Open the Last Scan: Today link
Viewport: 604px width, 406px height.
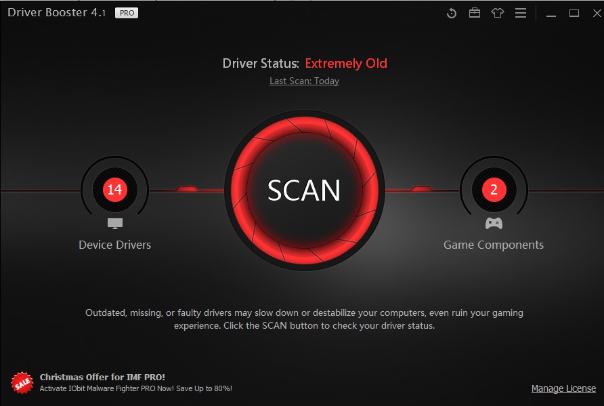[304, 81]
